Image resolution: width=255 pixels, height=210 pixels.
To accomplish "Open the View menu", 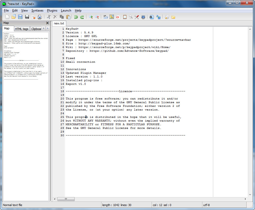I will 24,10.
